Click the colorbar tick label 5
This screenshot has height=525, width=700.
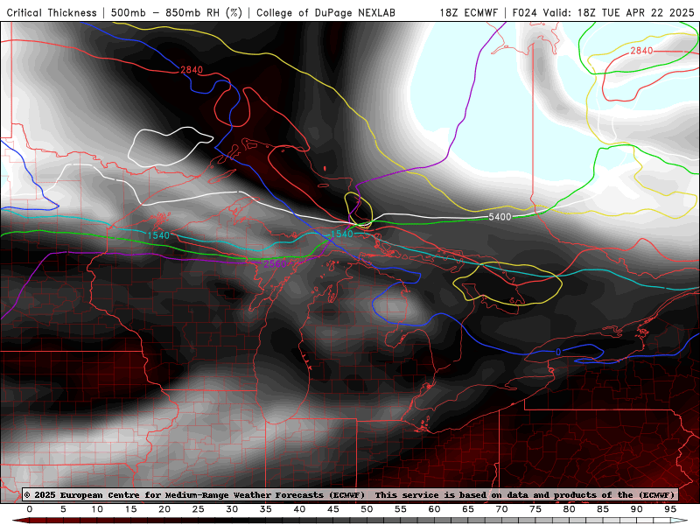click(x=63, y=509)
